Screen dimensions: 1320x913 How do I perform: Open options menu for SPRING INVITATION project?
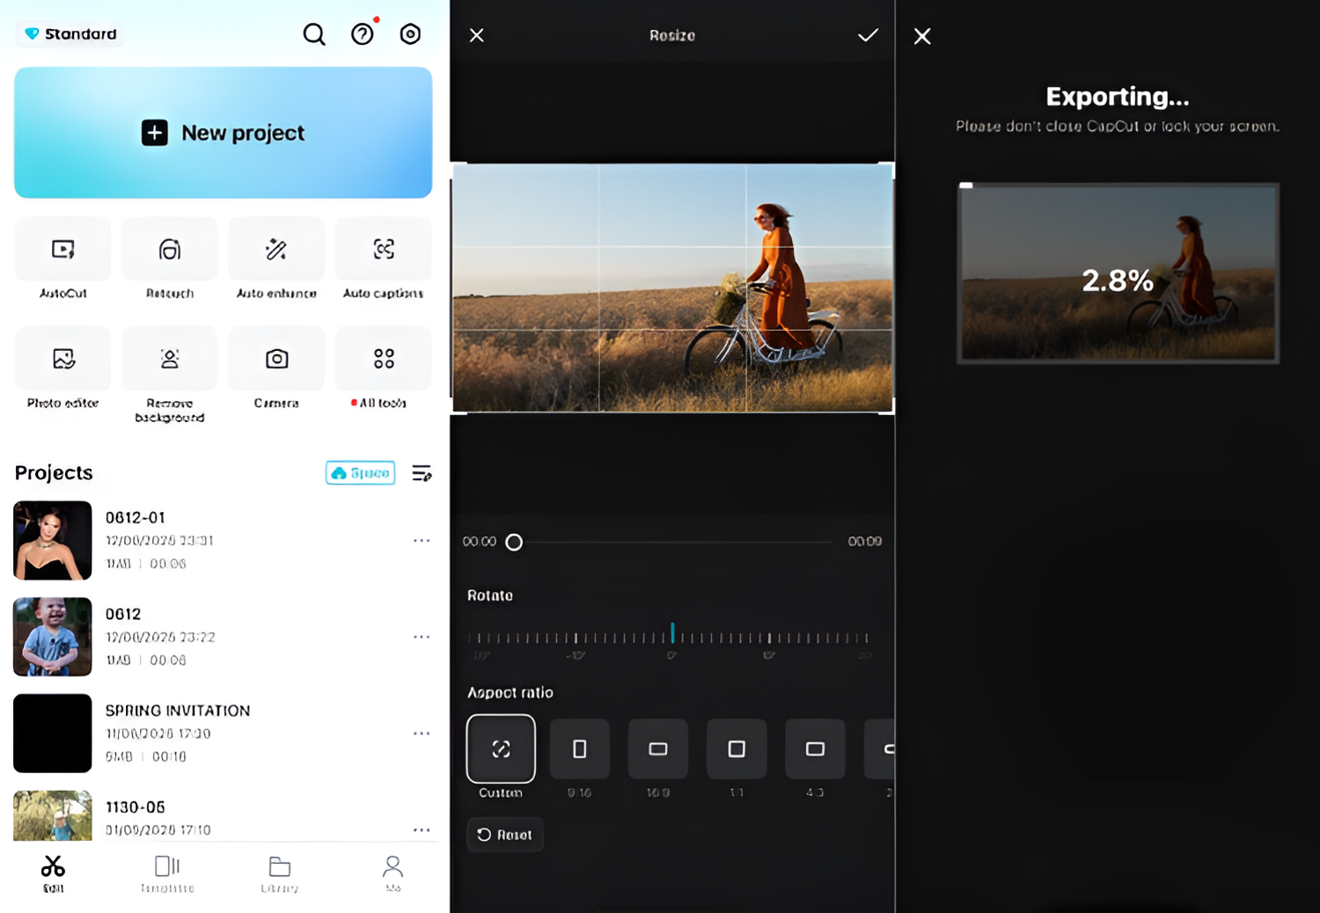[422, 733]
